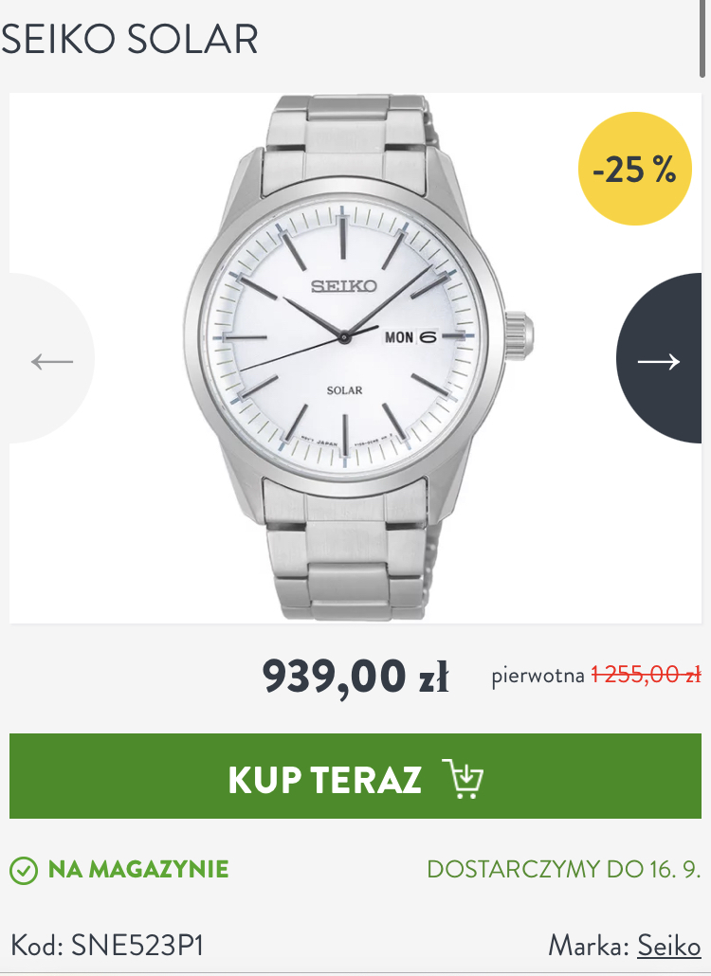Click the 939,00 zł current price

(355, 676)
